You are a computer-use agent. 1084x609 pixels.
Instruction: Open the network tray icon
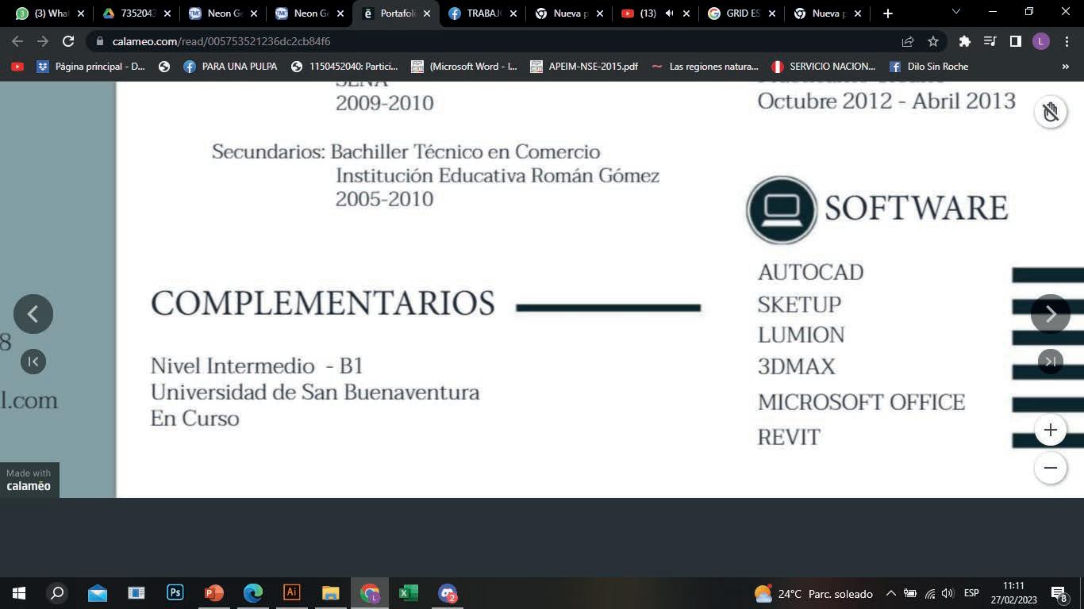coord(929,593)
